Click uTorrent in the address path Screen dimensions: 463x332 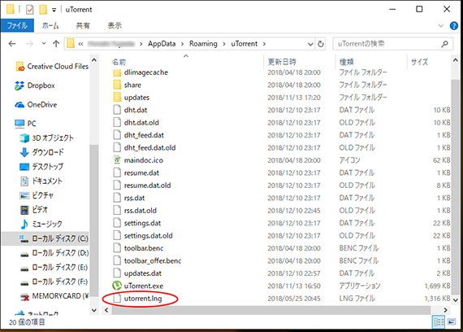pos(244,44)
